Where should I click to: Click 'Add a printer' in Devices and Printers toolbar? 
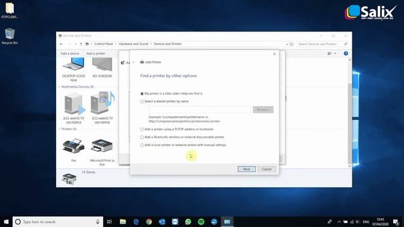pyautogui.click(x=95, y=54)
